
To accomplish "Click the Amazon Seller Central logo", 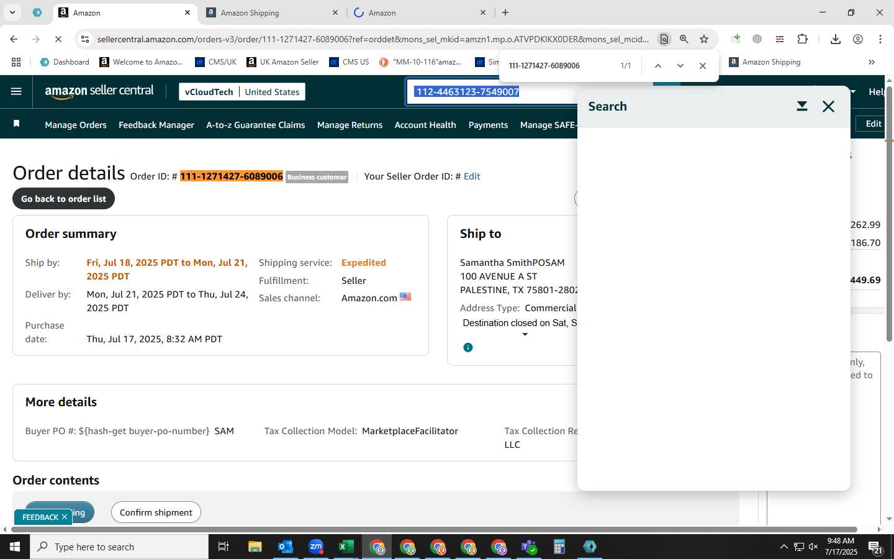I will click(99, 91).
